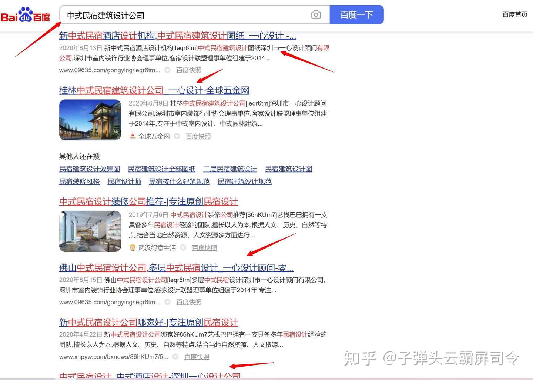Open URL www.xnpyw.com/bxnews/86hKUm7
This screenshot has width=533, height=380.
(x=114, y=357)
